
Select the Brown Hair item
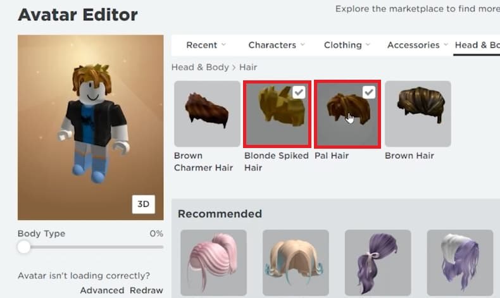click(x=418, y=114)
